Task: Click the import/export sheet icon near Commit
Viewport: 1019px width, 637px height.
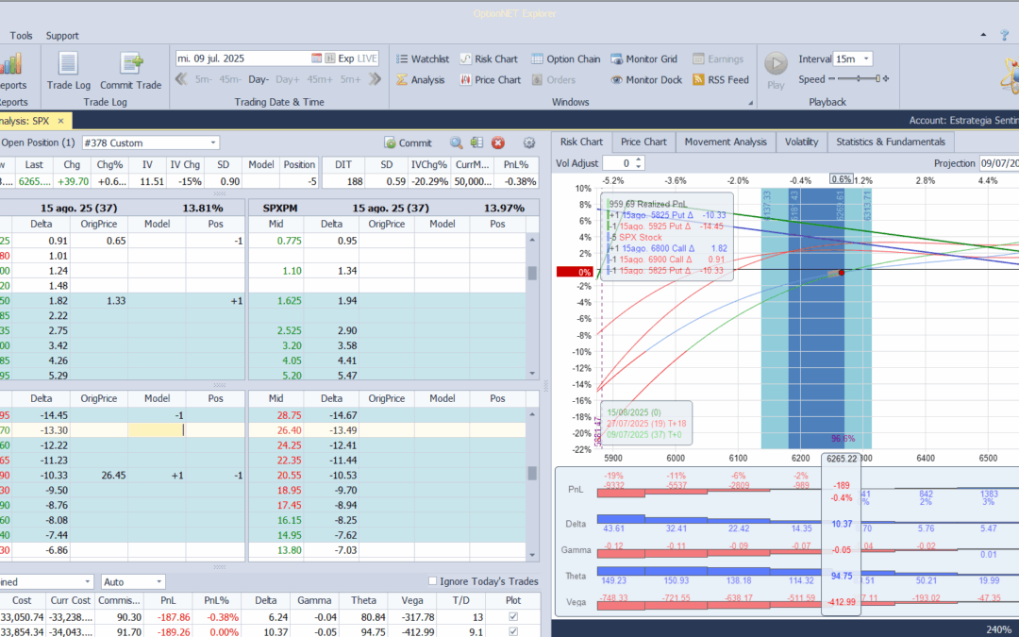Action: [x=477, y=143]
